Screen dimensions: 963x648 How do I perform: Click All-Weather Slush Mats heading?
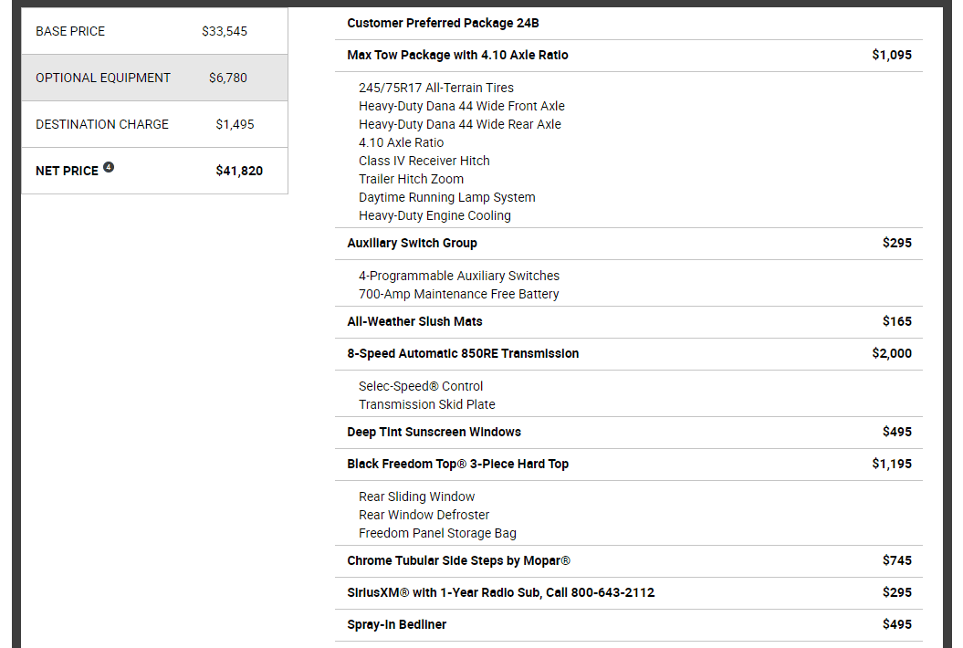414,322
